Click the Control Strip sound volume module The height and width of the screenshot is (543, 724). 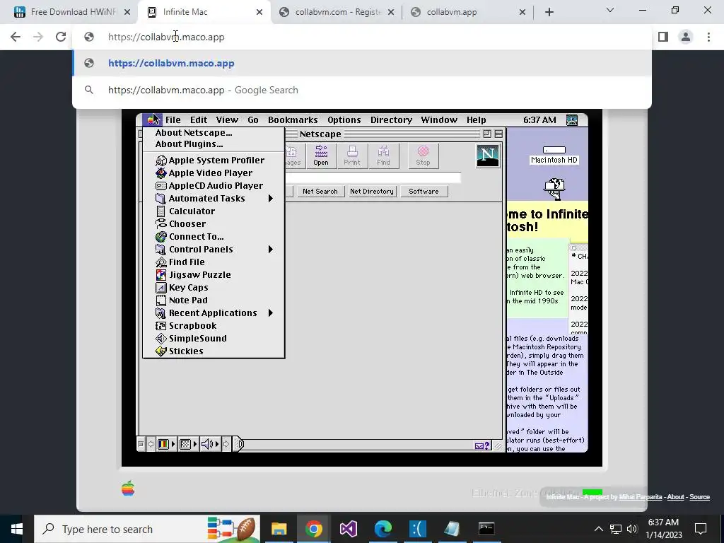pyautogui.click(x=210, y=444)
